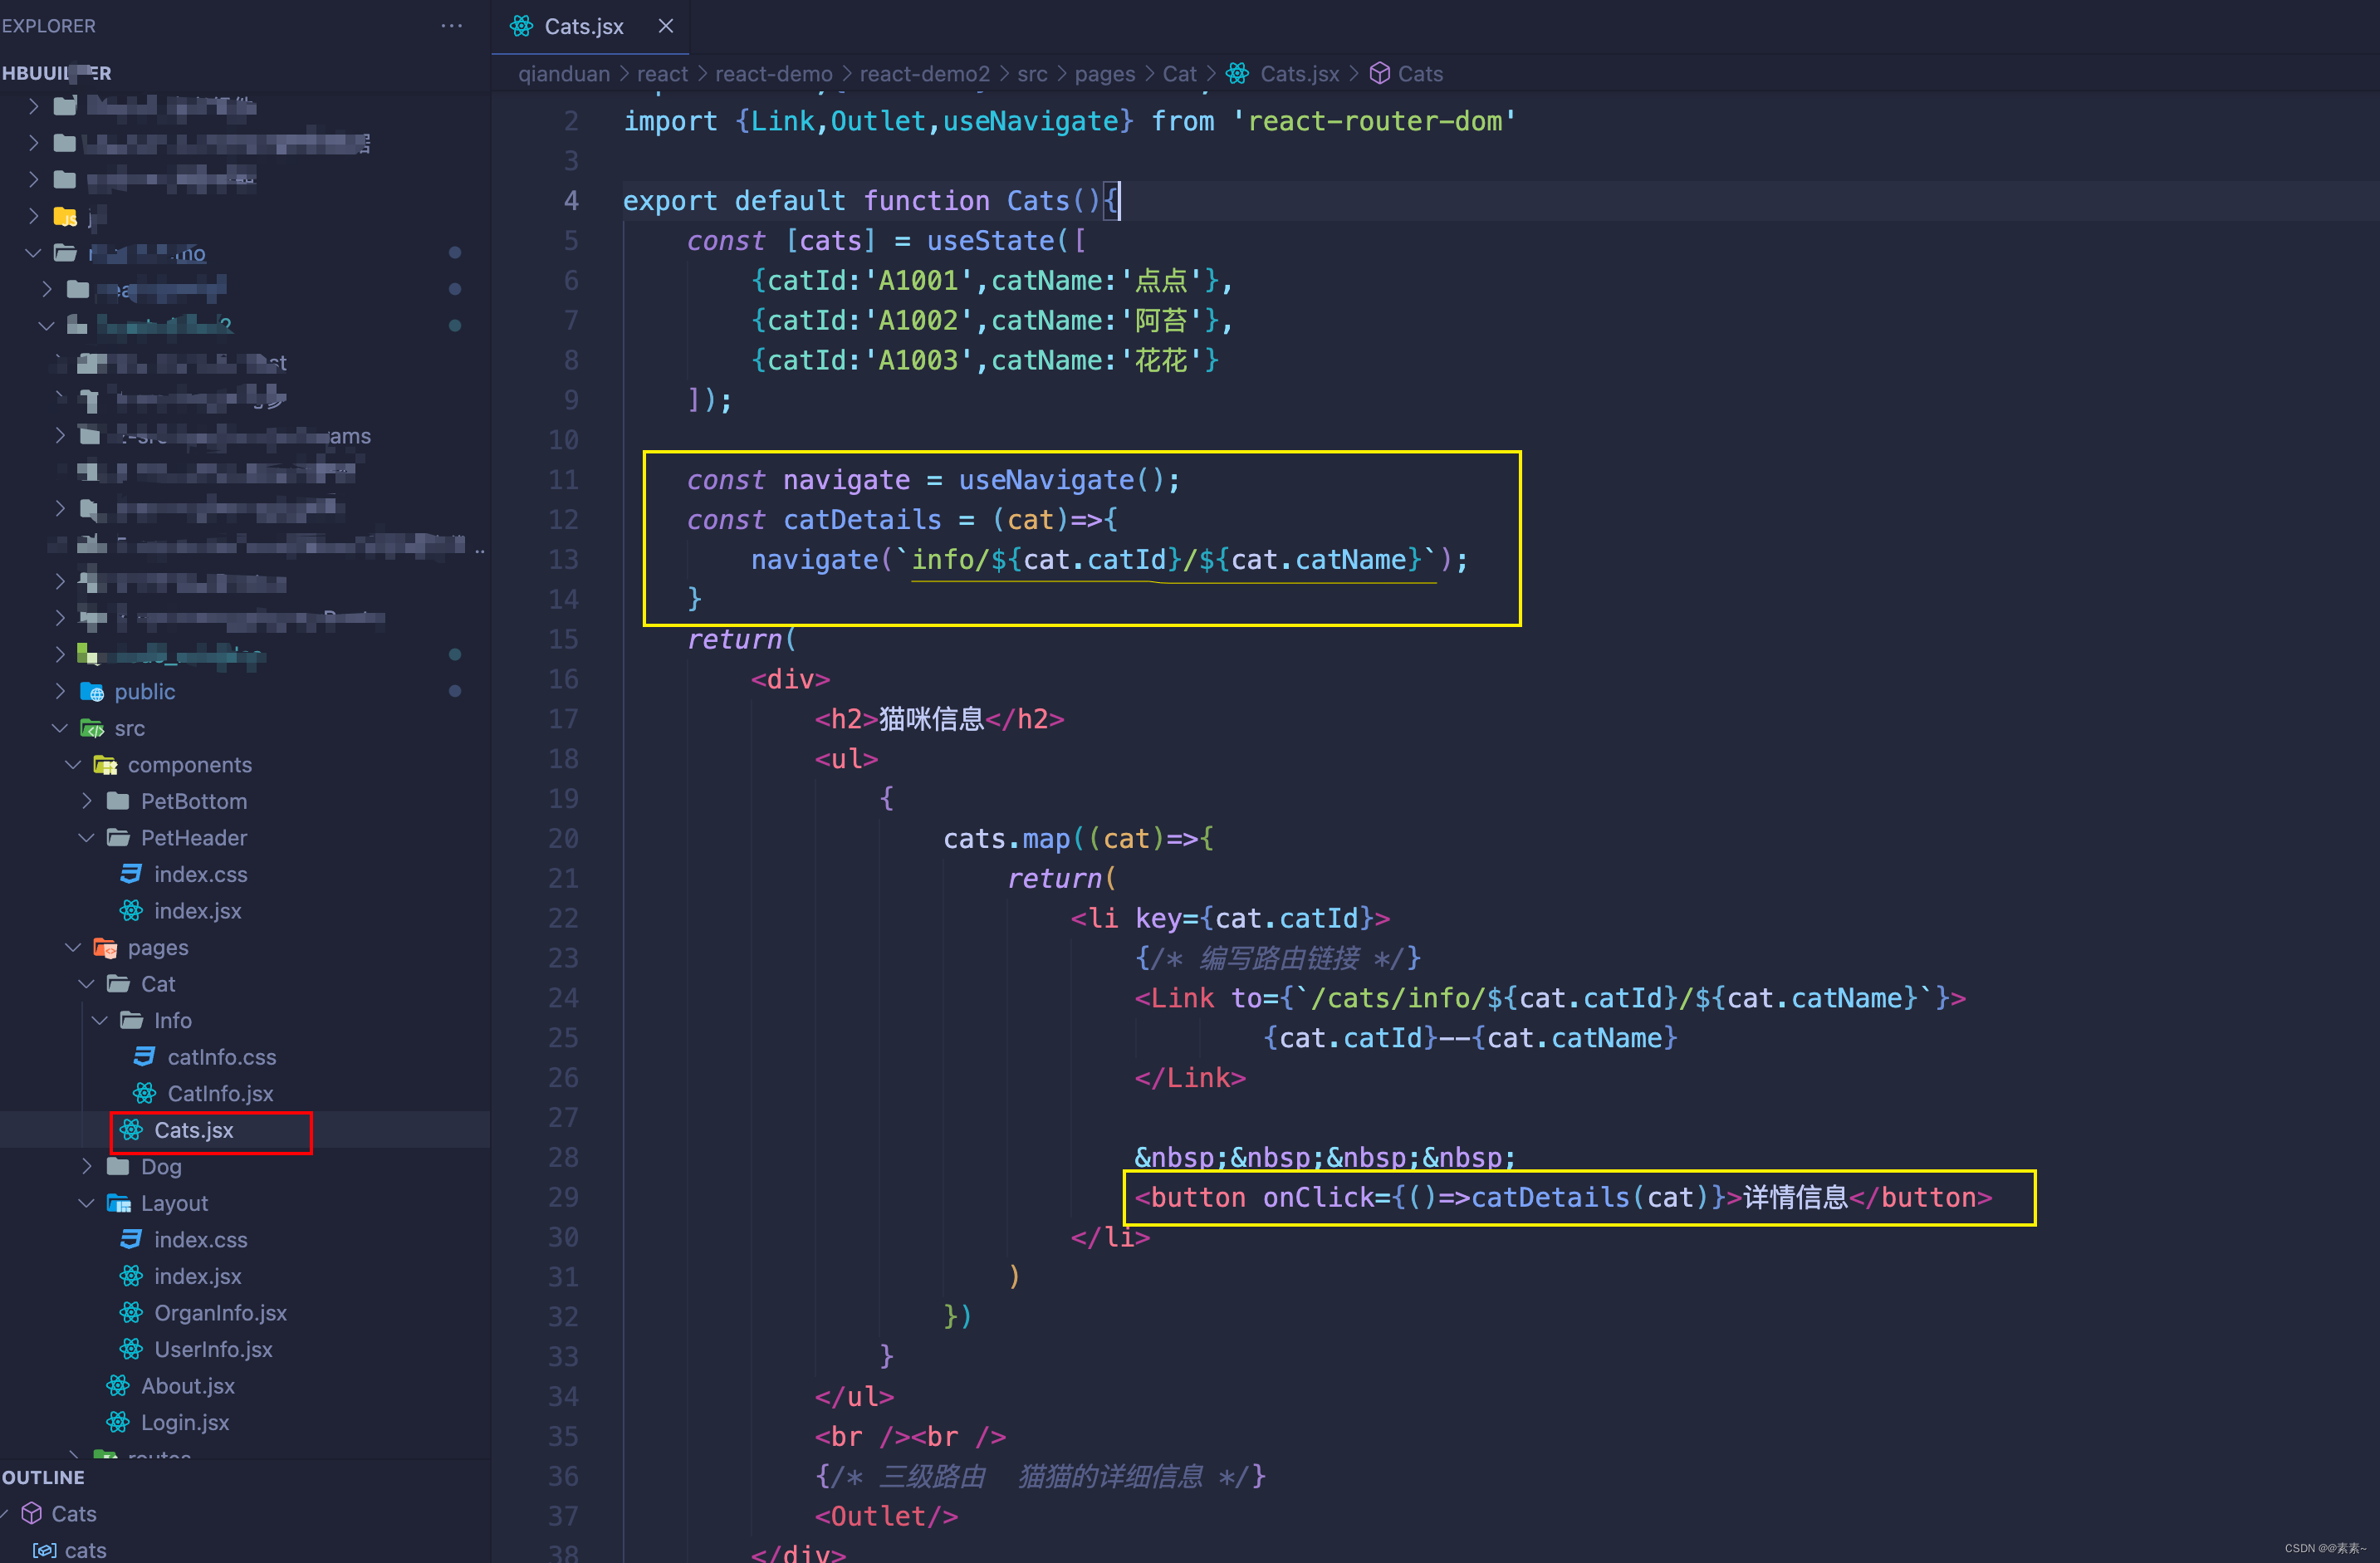Click React icon of PetHeader index.jsx

click(x=131, y=910)
